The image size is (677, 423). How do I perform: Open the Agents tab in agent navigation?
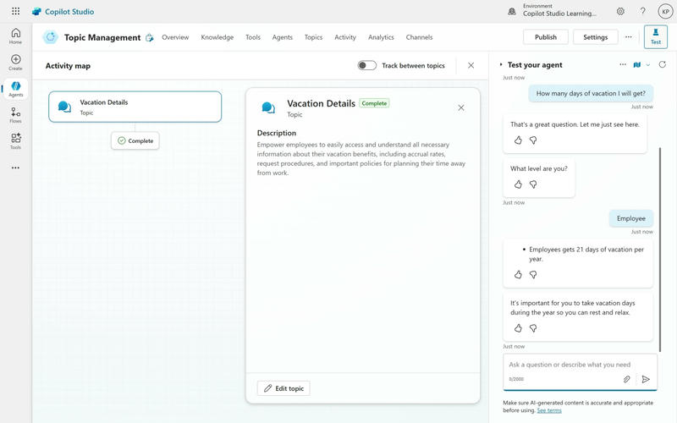coord(283,37)
